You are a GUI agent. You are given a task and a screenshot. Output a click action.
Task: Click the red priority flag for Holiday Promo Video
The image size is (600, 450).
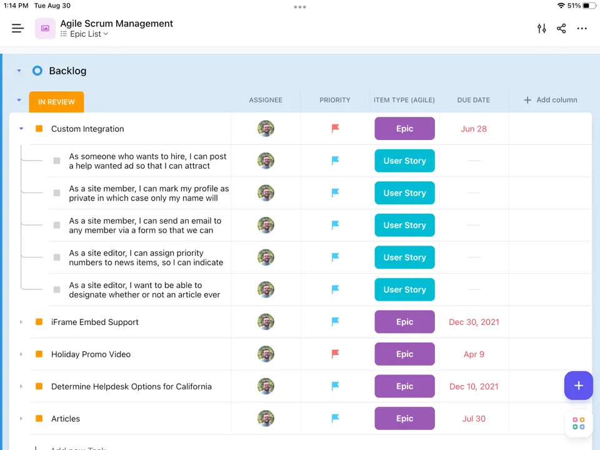(x=335, y=354)
